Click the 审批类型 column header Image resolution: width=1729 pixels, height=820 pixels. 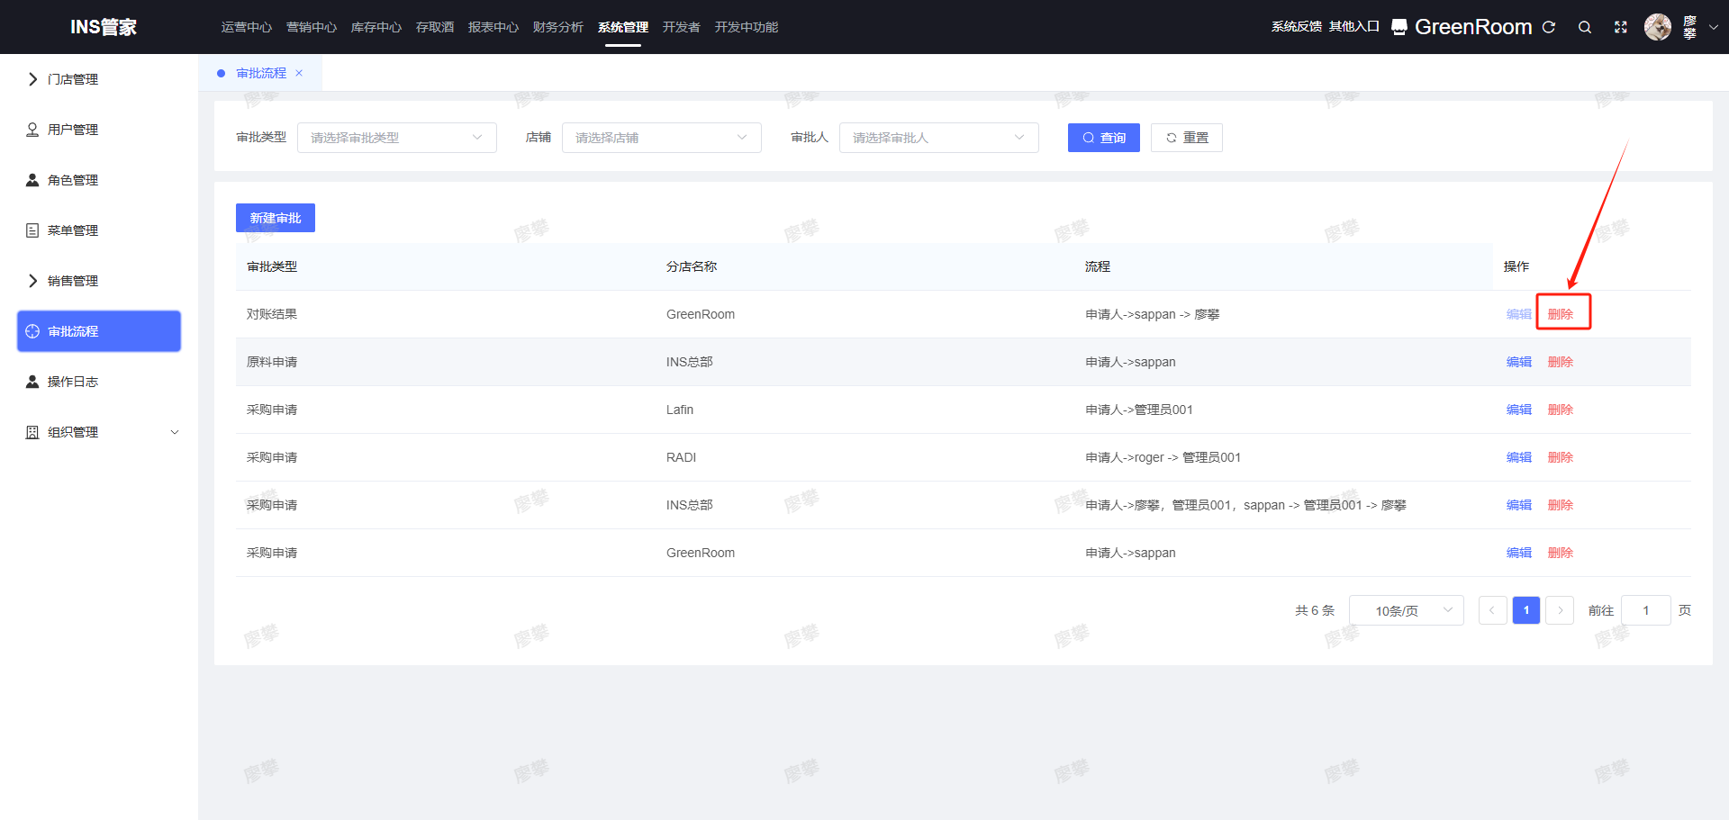pyautogui.click(x=272, y=266)
